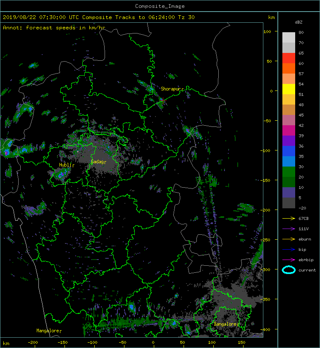Click the 67CB legend label text

pyautogui.click(x=303, y=218)
